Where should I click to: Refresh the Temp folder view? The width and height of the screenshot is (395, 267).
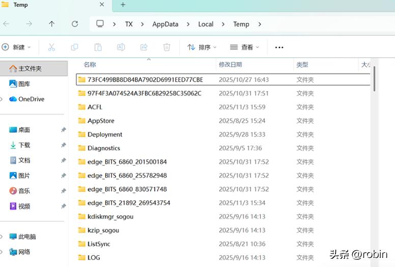[75, 24]
